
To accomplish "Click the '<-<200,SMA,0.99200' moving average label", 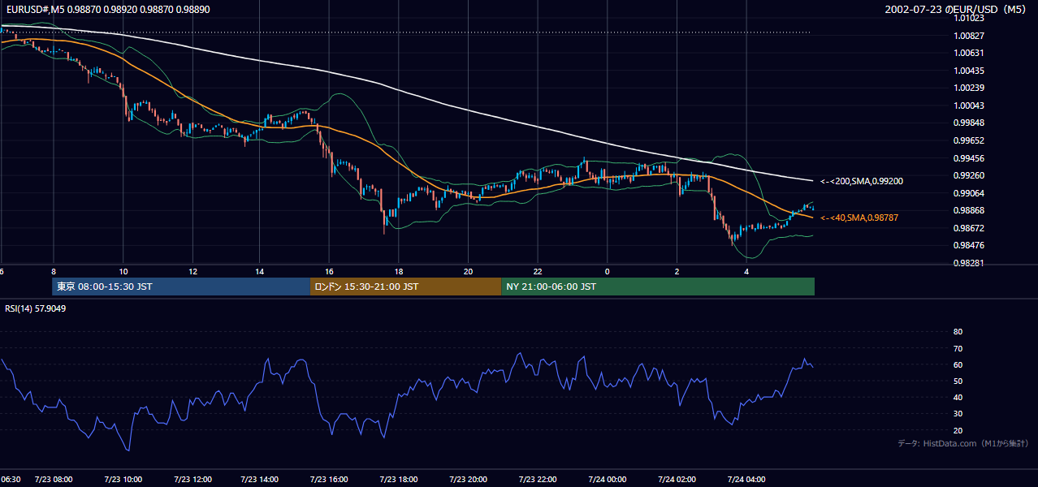I will point(861,181).
